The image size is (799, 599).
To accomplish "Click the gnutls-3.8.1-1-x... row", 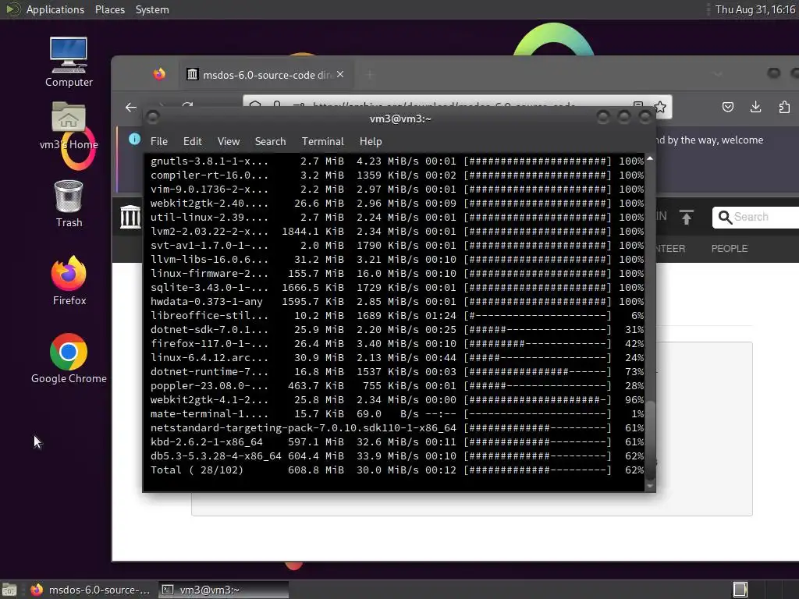I will [x=396, y=161].
